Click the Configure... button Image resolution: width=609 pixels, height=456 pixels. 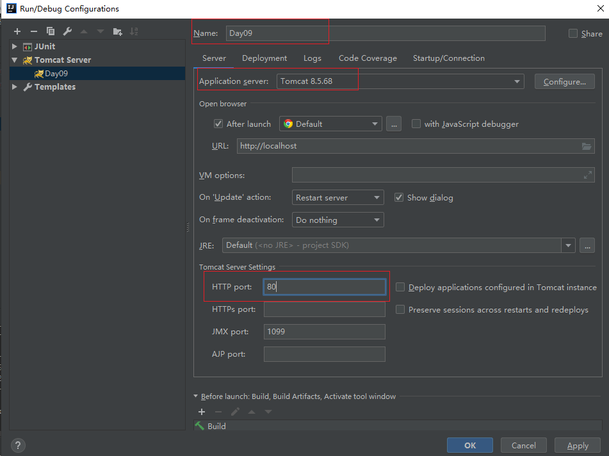(564, 81)
